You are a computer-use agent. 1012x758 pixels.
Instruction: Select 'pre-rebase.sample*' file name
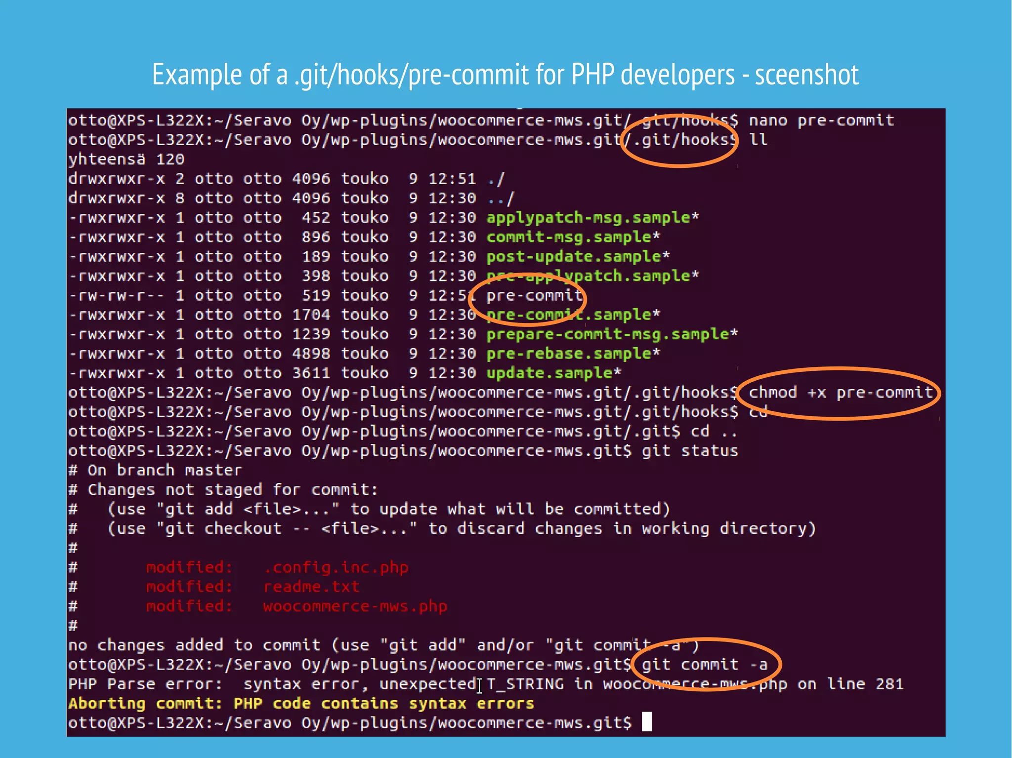[x=573, y=354]
